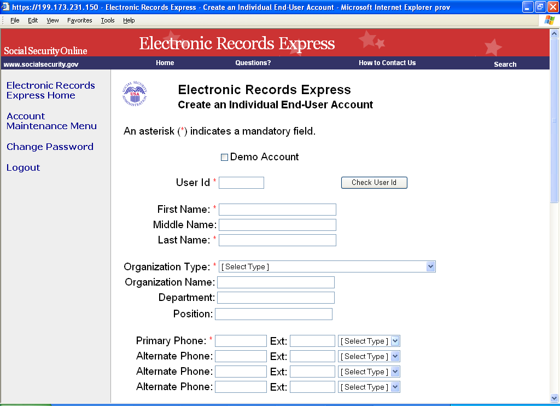Open the Questions? link
The width and height of the screenshot is (560, 406).
click(x=253, y=63)
